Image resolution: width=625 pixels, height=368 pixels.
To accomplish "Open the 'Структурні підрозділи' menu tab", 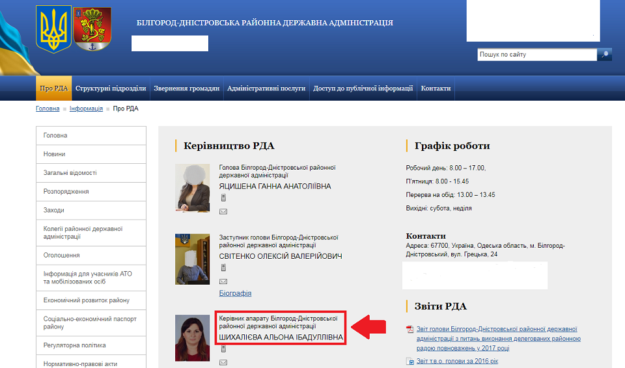I will 111,88.
